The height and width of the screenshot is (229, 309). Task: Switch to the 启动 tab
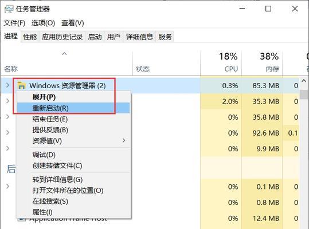point(95,37)
